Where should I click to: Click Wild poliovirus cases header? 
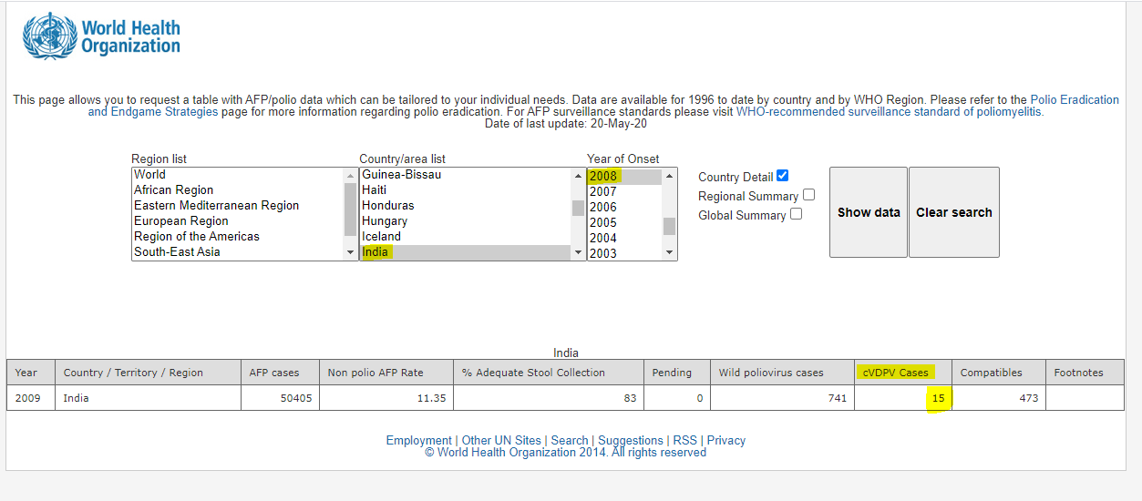tap(782, 373)
